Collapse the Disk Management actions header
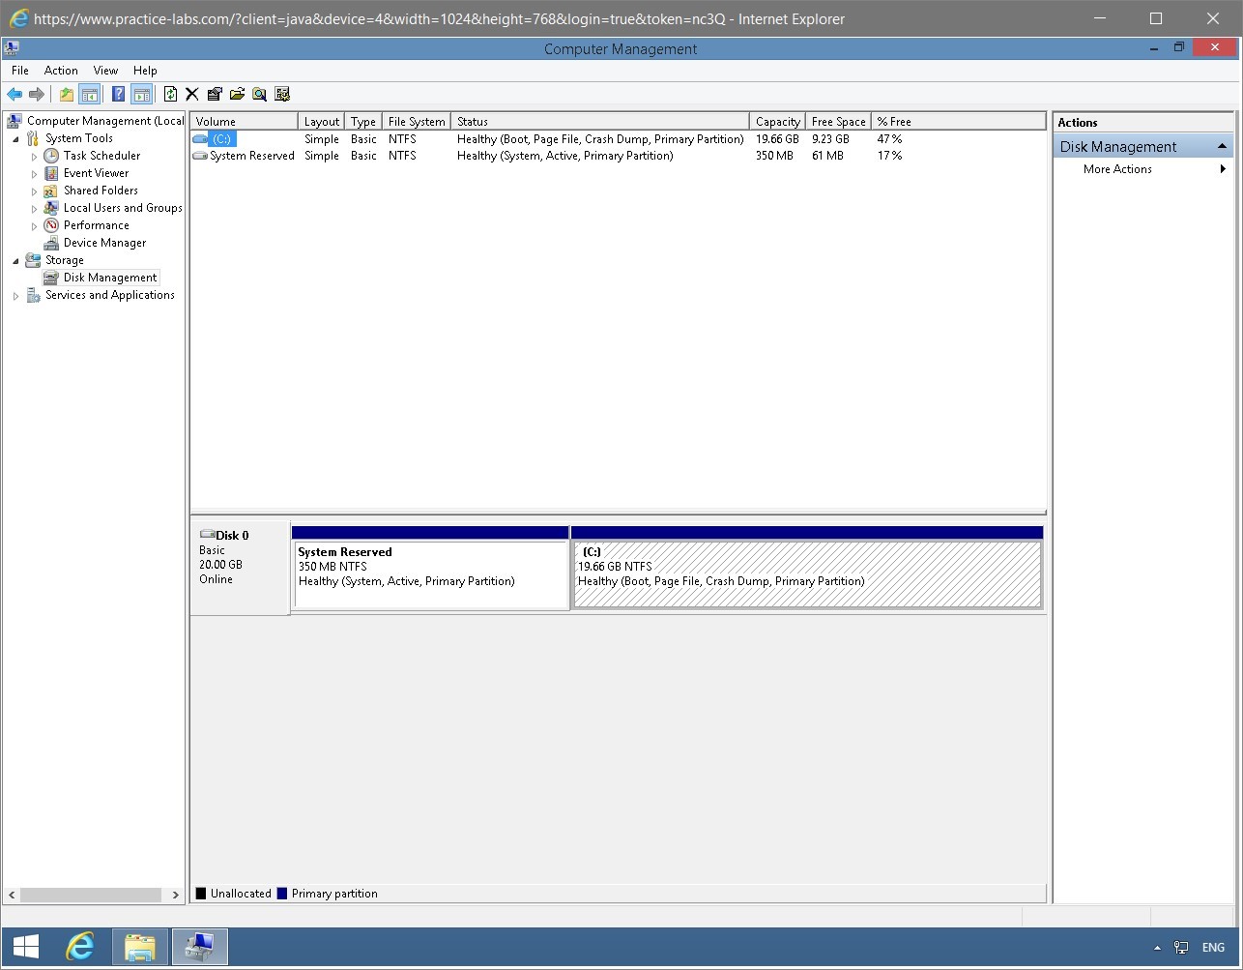 [x=1223, y=145]
